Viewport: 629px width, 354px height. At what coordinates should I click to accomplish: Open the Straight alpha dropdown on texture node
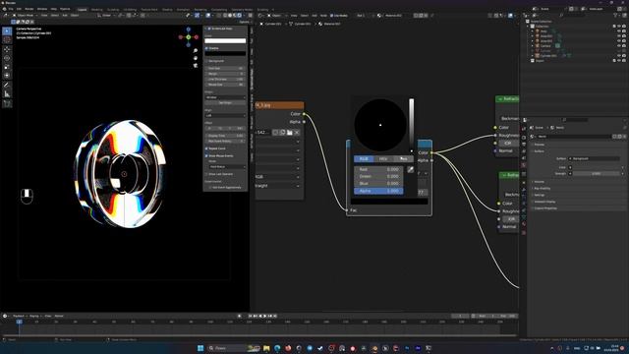[x=278, y=186]
